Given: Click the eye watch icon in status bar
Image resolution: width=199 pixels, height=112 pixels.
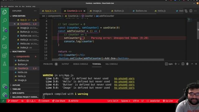Looking at the screenshot, I should pyautogui.click(x=22, y=101).
